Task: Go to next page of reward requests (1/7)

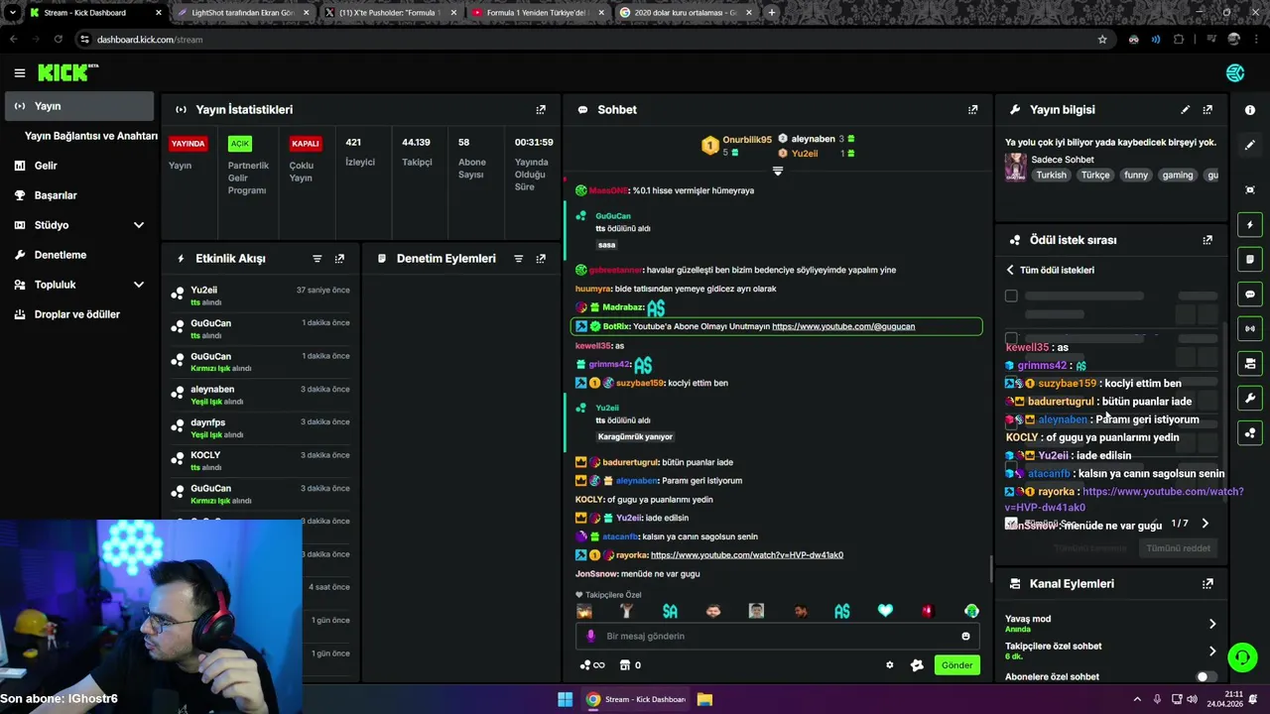Action: [1206, 524]
